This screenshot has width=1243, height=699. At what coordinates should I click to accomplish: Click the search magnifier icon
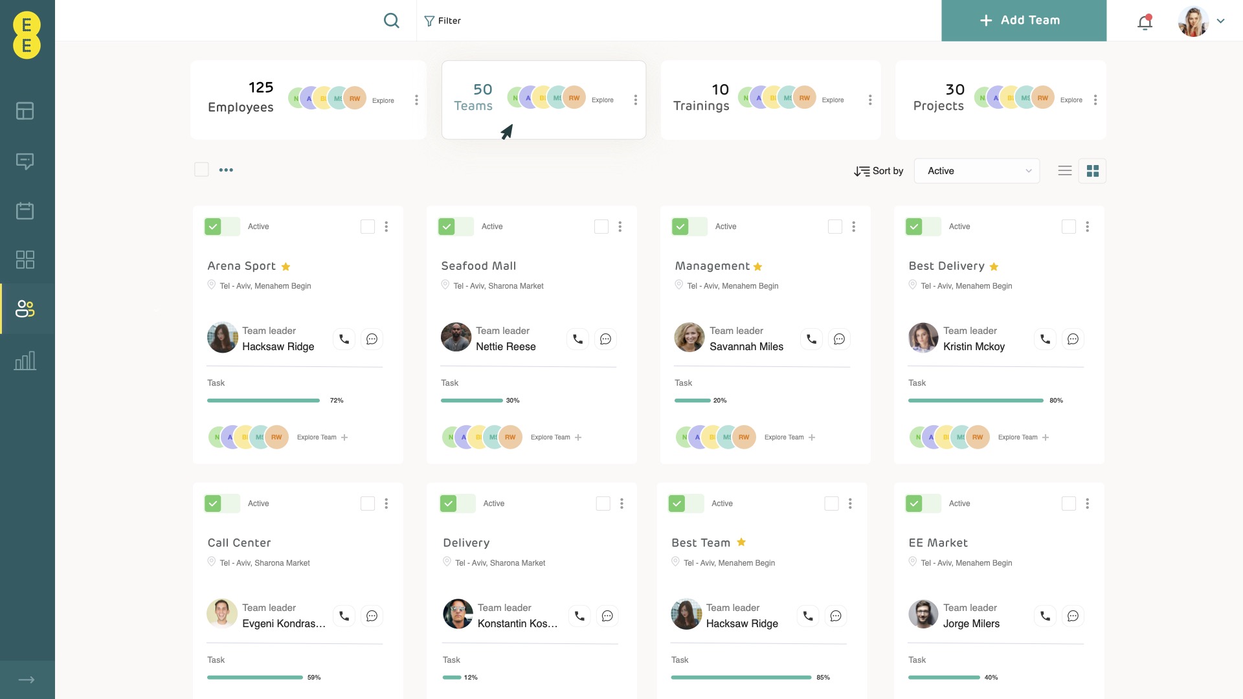pos(391,21)
